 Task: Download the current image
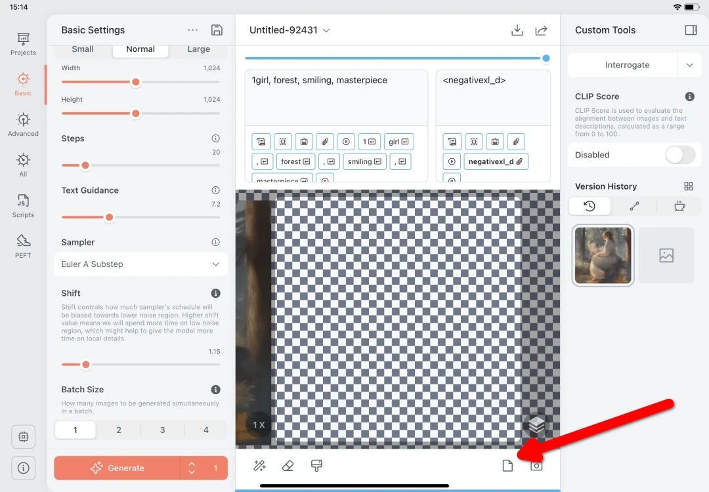click(517, 30)
